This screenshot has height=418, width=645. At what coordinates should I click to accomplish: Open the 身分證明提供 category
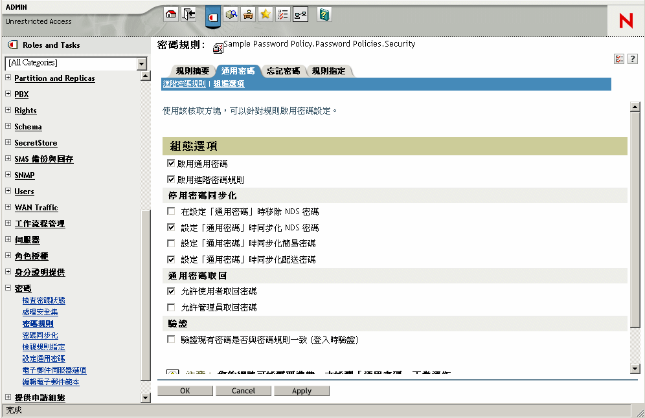pos(40,272)
